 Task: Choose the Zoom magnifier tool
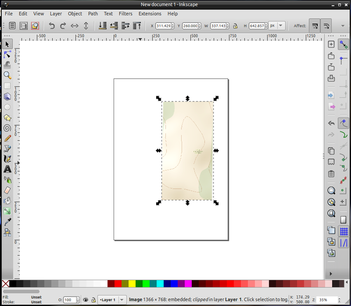(x=8, y=75)
